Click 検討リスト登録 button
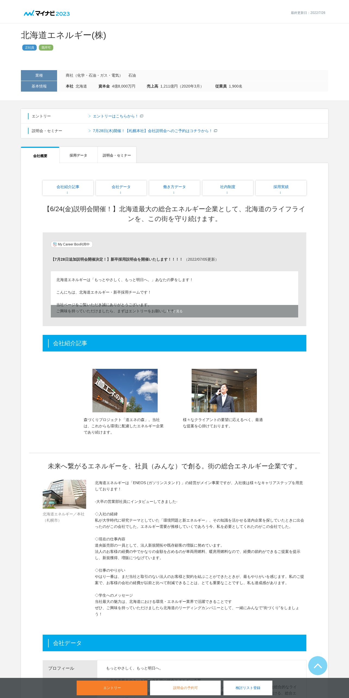 click(x=248, y=688)
